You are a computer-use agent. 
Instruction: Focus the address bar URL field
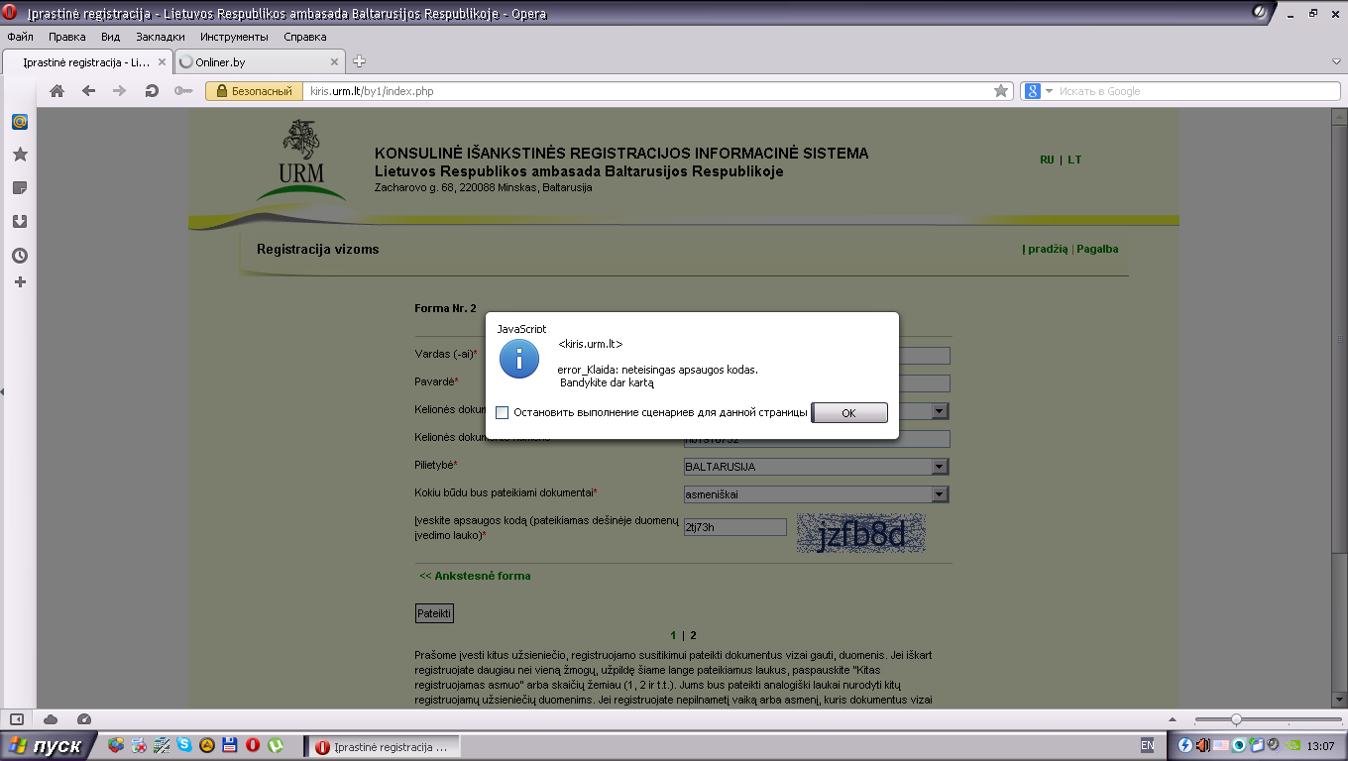[x=649, y=91]
